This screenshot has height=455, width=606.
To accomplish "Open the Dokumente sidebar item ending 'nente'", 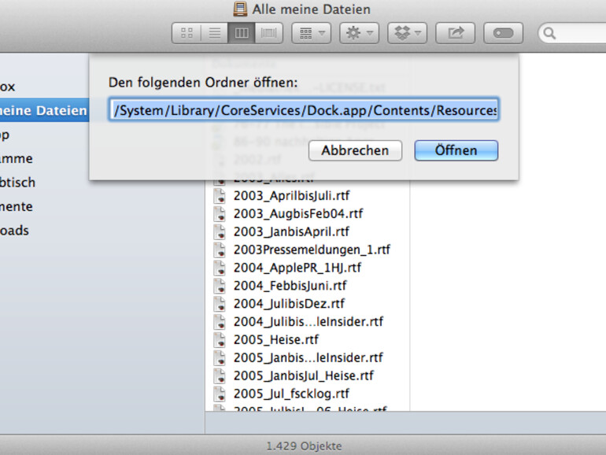I will coord(17,206).
